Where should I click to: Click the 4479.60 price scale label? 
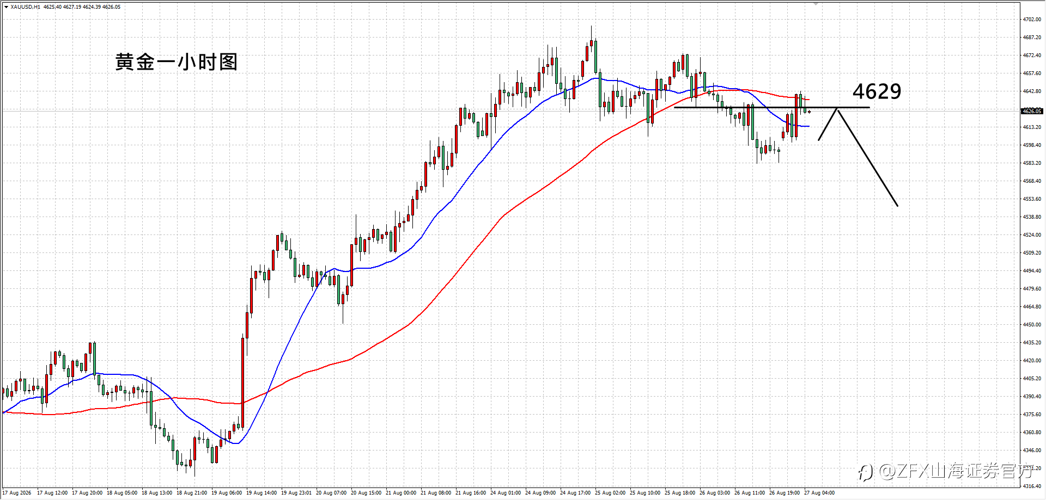click(1032, 289)
